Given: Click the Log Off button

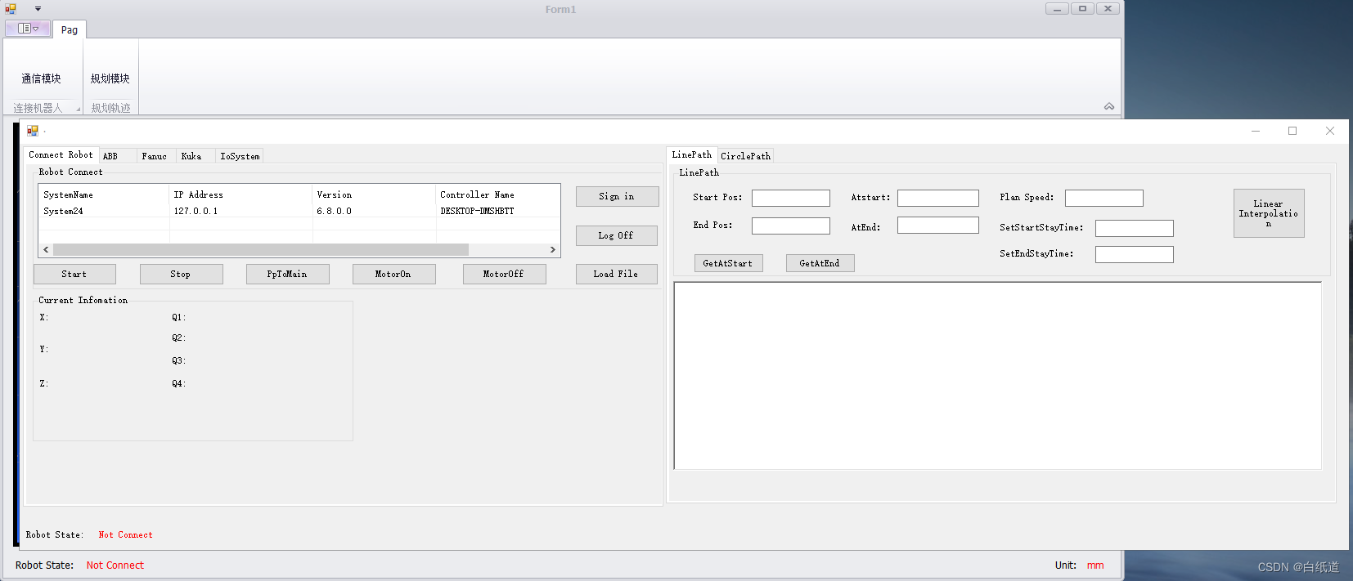Looking at the screenshot, I should (616, 235).
